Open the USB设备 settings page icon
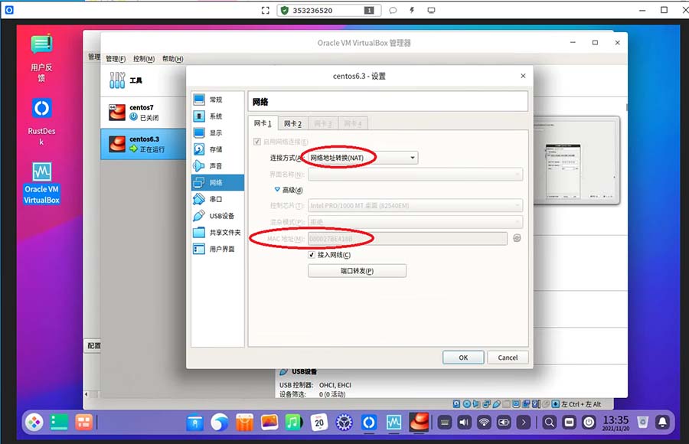Viewport: 689px width, 444px height. point(199,216)
